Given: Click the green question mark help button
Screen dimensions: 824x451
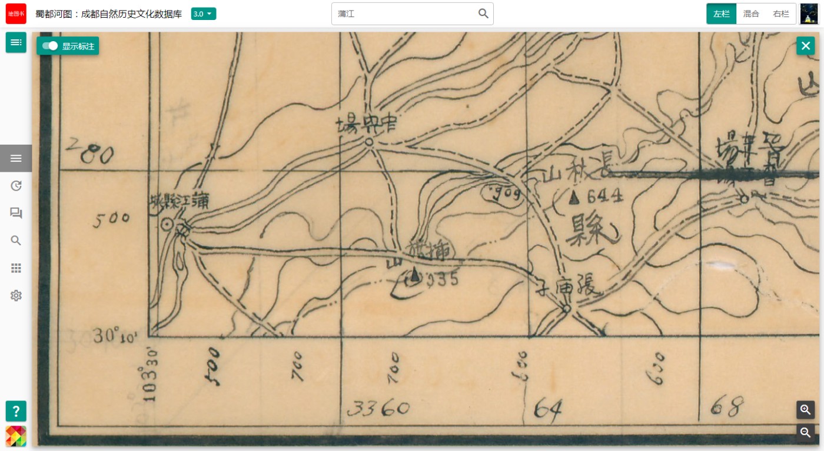Looking at the screenshot, I should click(16, 410).
